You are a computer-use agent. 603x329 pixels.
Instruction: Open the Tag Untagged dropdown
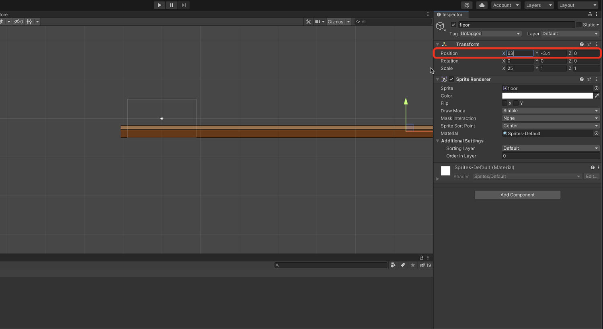click(490, 34)
